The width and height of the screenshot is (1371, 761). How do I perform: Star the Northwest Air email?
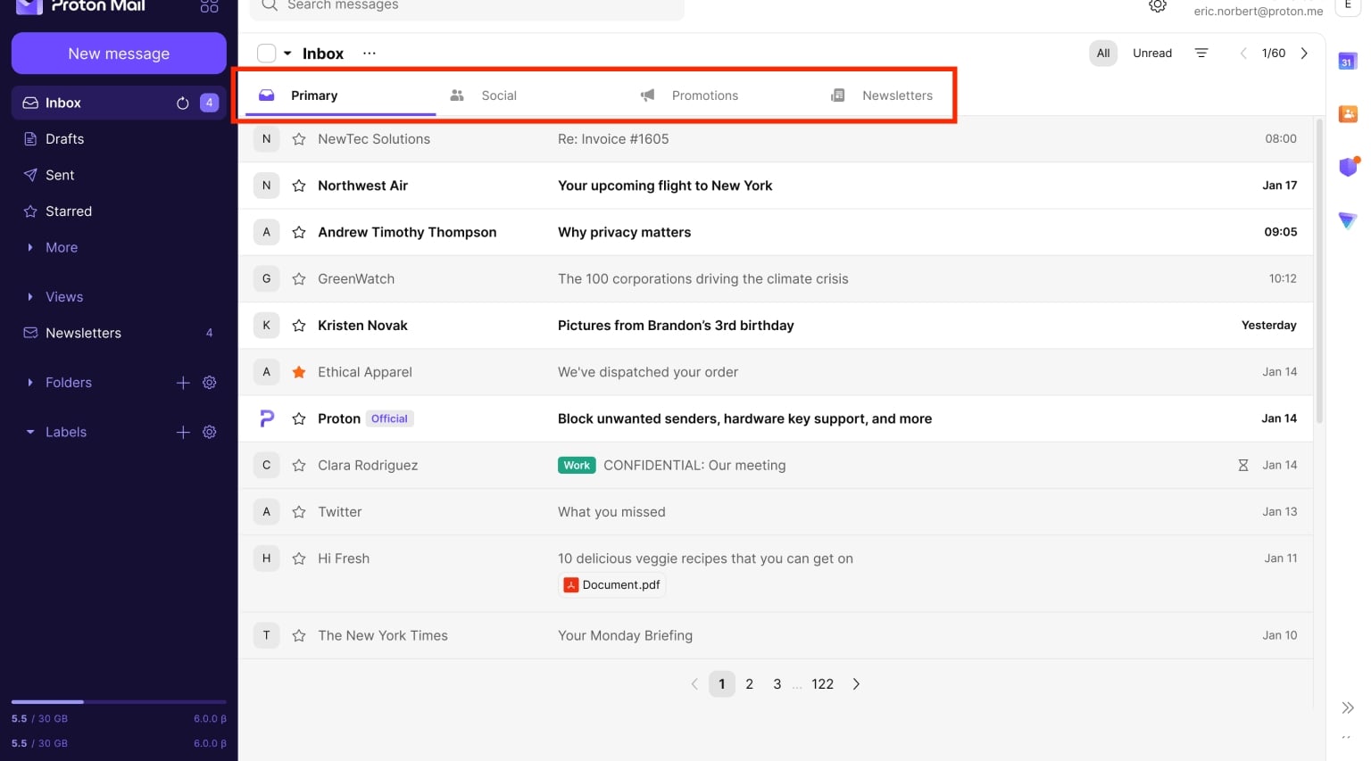[x=299, y=186]
